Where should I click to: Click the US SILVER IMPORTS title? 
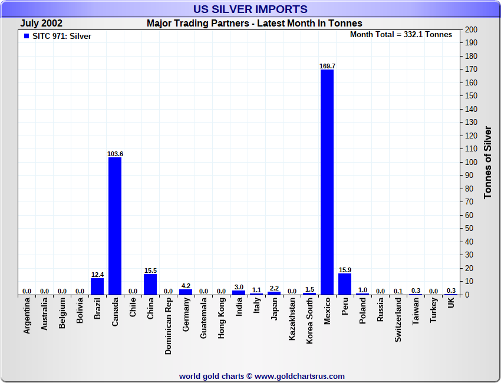pos(250,9)
